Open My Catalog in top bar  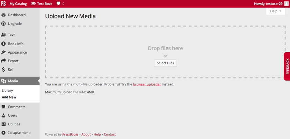(18, 4)
